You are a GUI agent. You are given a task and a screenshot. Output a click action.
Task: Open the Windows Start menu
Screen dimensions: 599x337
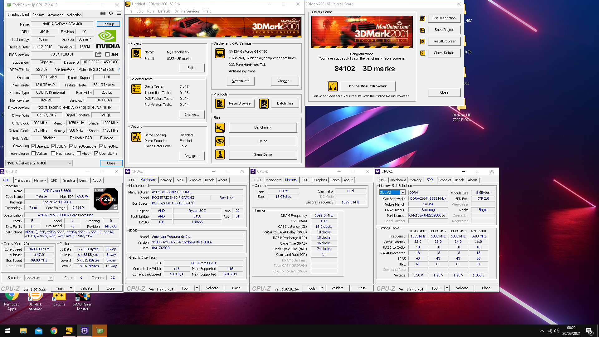[7, 331]
